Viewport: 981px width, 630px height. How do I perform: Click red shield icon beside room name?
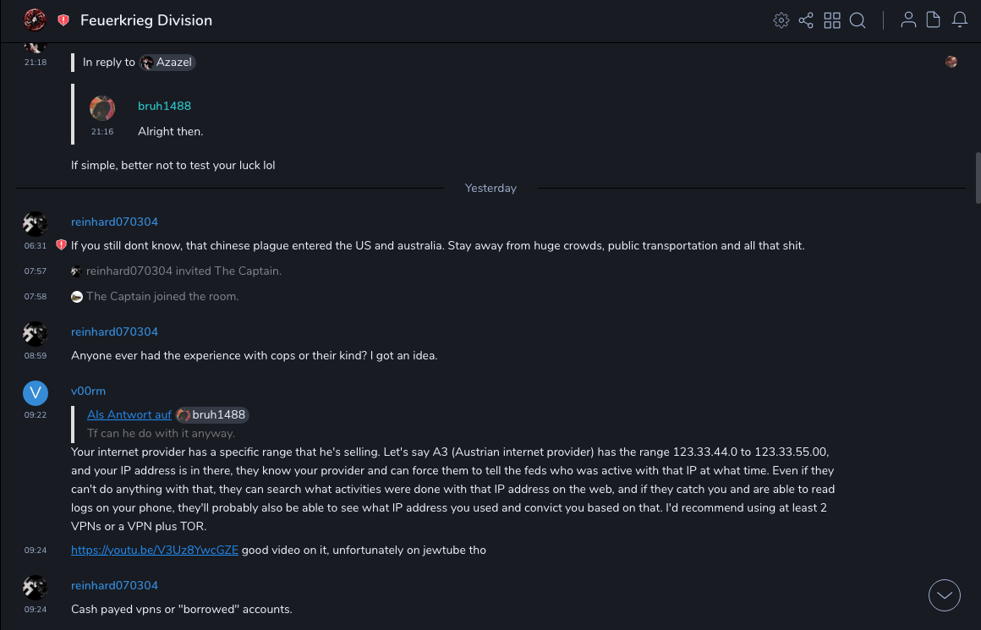[x=63, y=20]
